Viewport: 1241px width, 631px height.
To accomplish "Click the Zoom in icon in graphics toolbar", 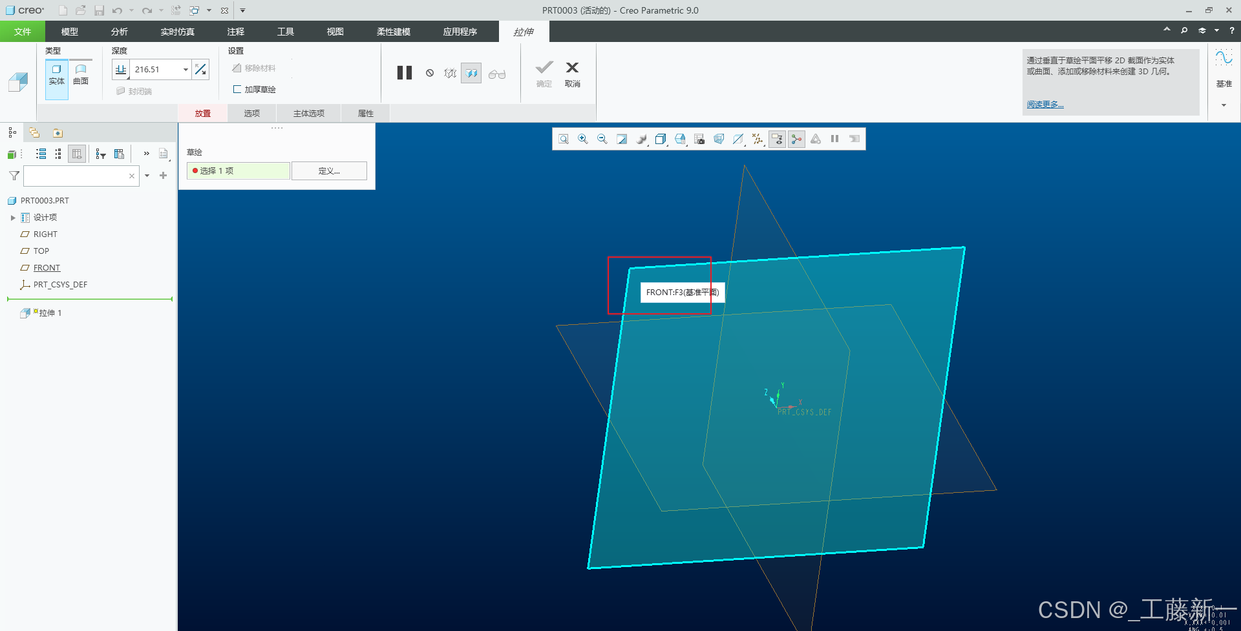I will 583,139.
